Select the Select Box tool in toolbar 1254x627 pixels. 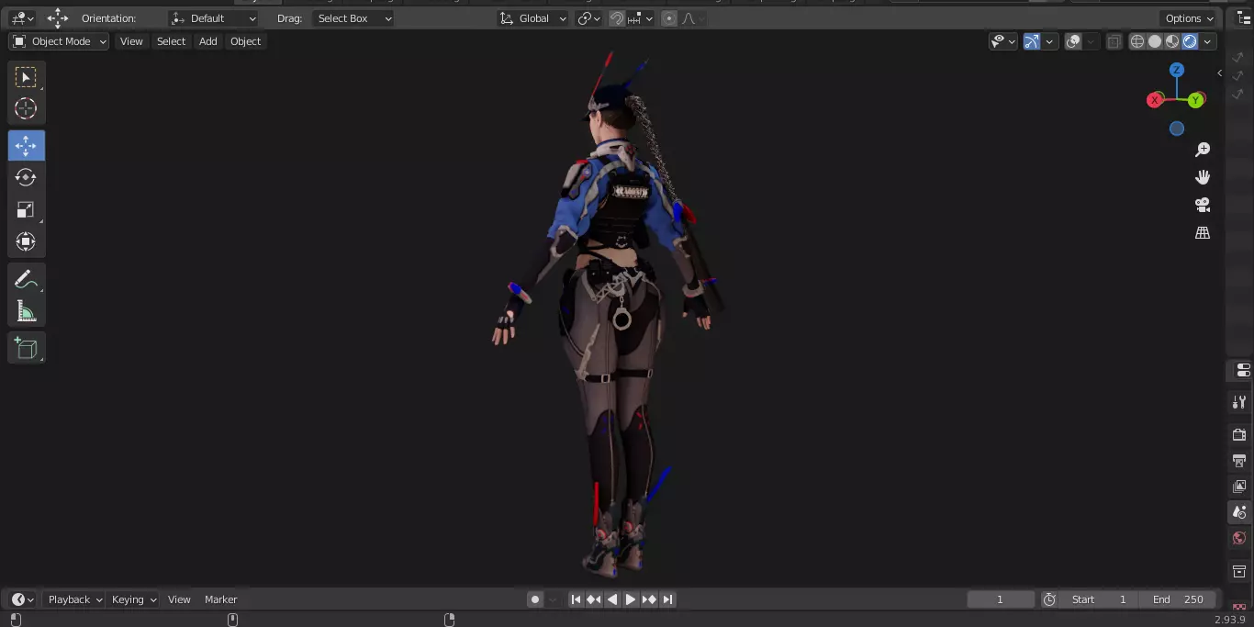26,77
